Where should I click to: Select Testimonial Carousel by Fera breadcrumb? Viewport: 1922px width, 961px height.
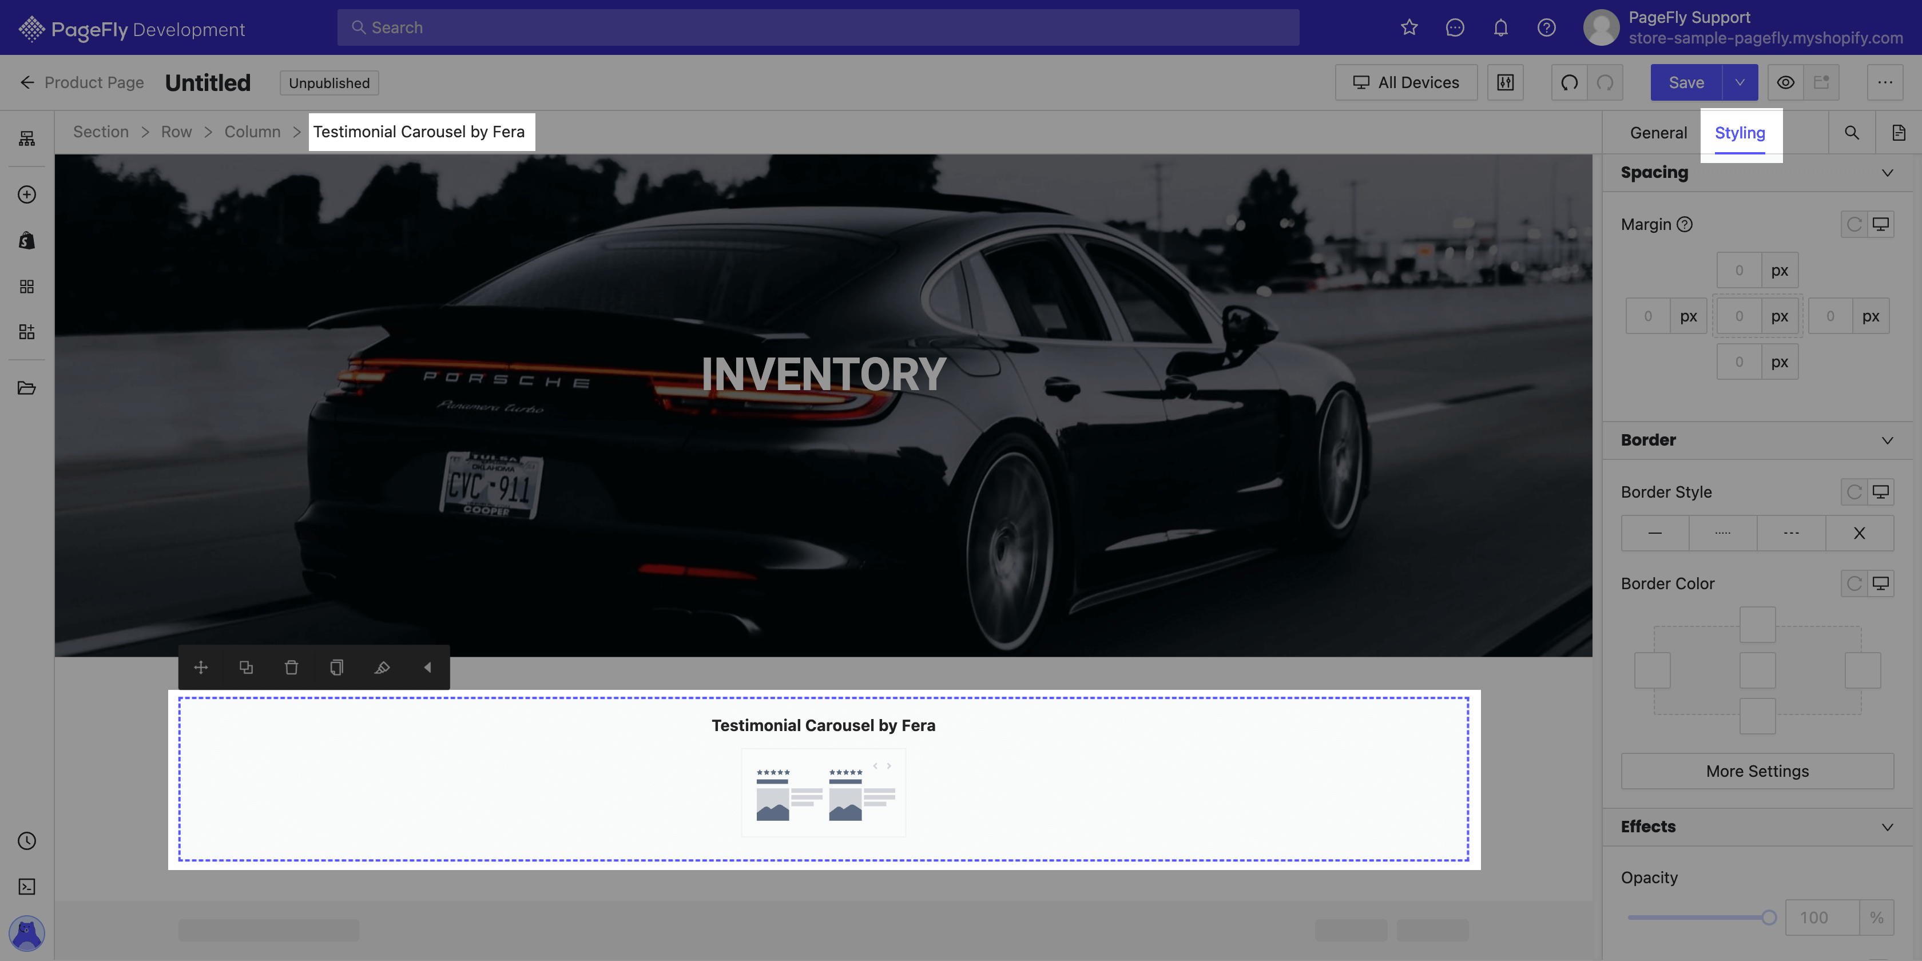419,132
